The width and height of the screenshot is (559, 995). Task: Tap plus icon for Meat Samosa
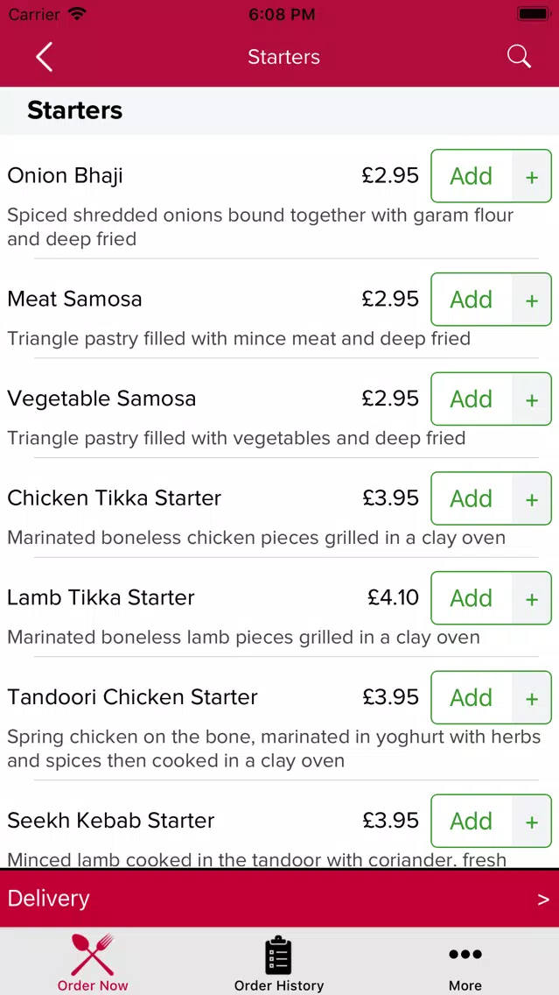click(532, 300)
